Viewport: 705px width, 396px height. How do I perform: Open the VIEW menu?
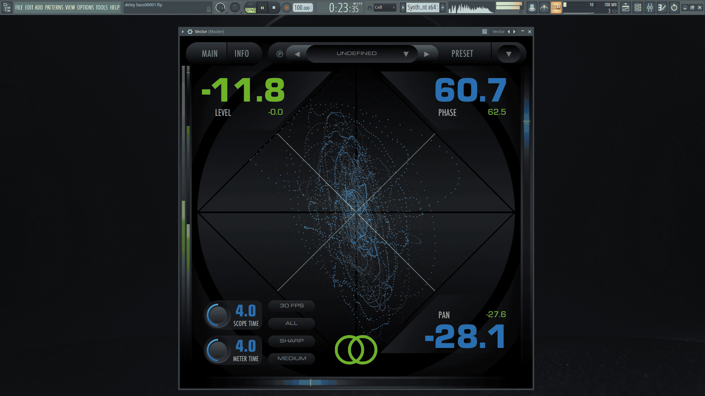pyautogui.click(x=70, y=7)
